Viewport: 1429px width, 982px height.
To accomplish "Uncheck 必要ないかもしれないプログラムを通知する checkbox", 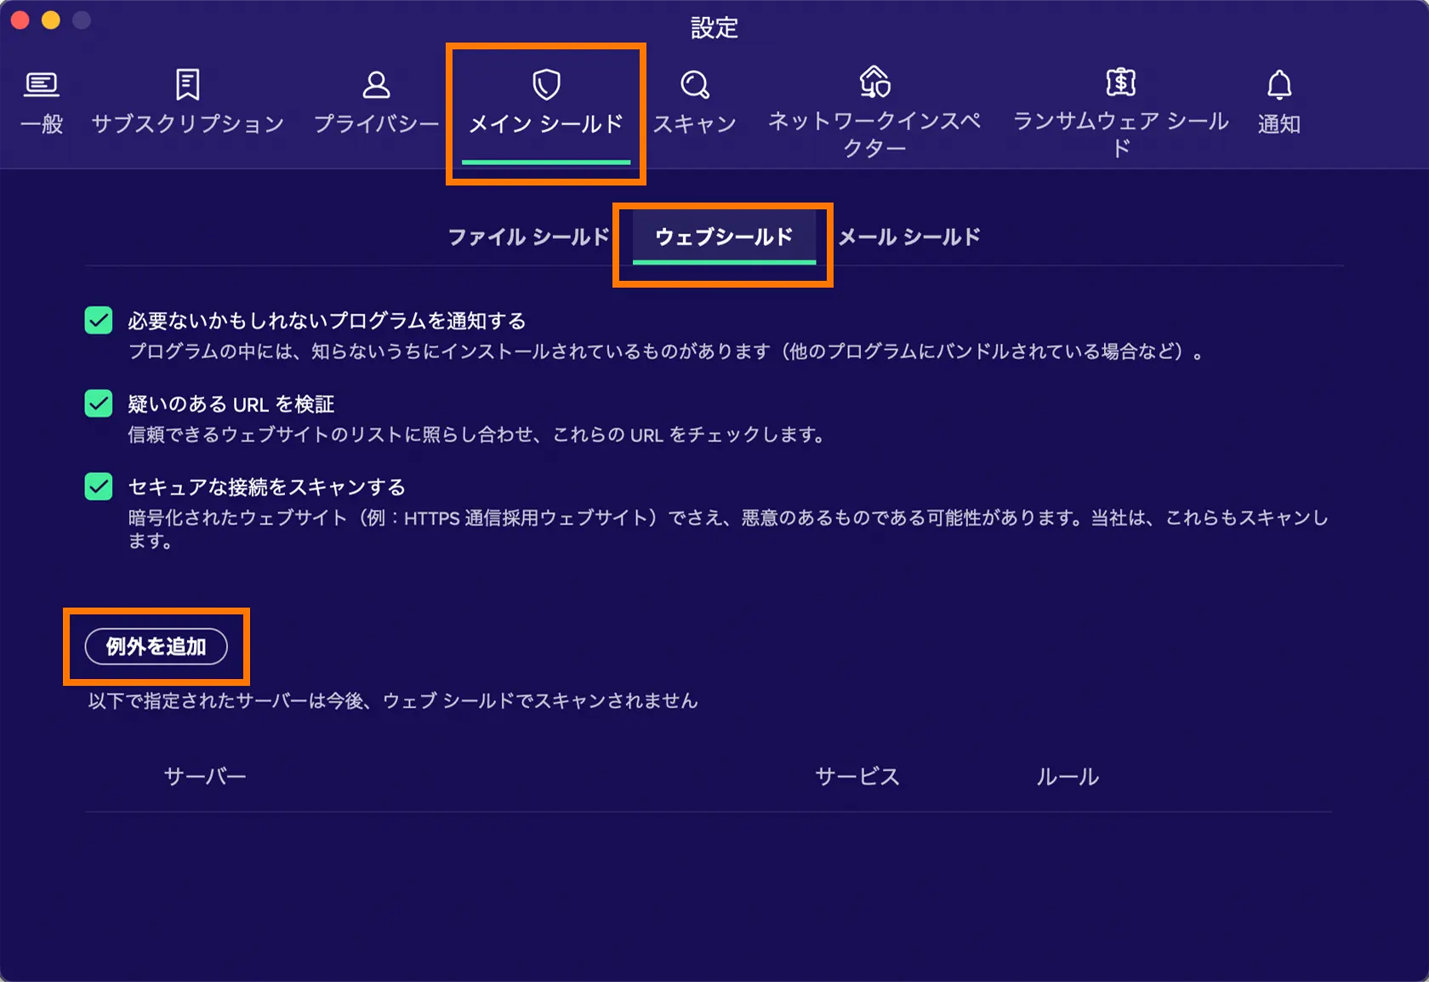I will [99, 321].
